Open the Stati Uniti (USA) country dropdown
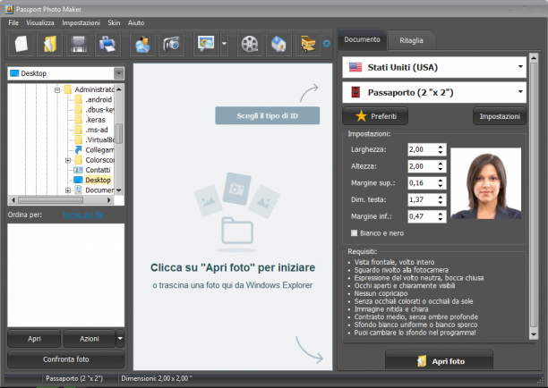Viewport: 548px width, 388px height. point(434,67)
